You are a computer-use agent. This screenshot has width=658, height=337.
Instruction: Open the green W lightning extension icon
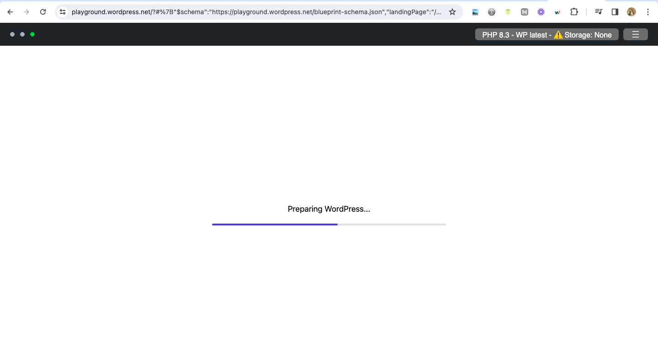click(x=557, y=12)
